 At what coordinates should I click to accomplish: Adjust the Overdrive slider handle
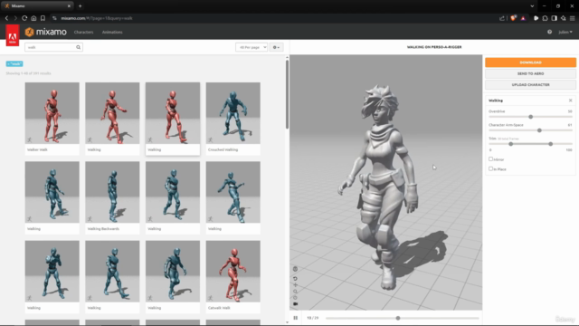coord(531,117)
